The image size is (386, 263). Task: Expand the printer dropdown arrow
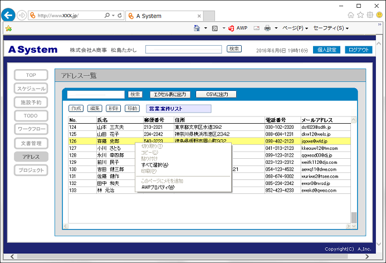[276, 28]
